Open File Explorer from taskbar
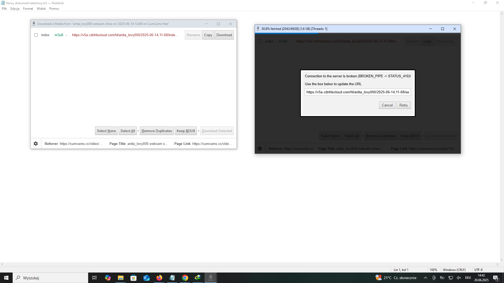Viewport: 504px width, 283px height. click(x=120, y=278)
